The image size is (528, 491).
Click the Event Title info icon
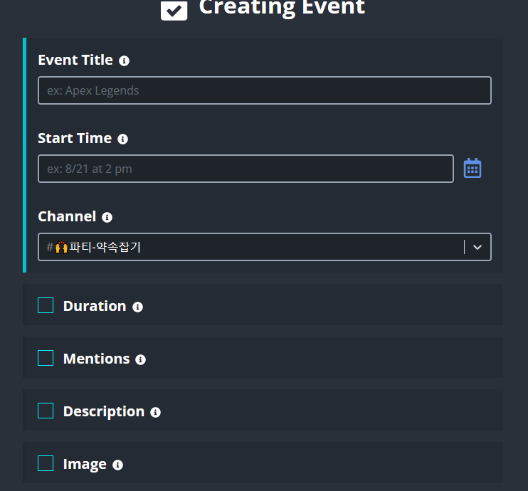pyautogui.click(x=124, y=61)
